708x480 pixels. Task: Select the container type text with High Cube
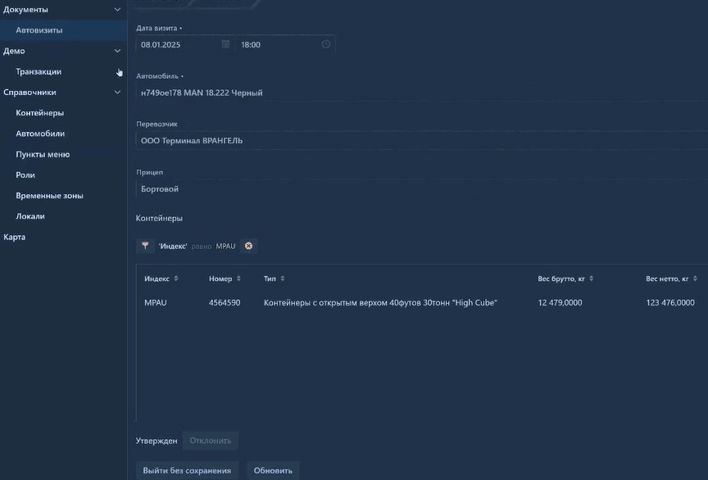(380, 302)
